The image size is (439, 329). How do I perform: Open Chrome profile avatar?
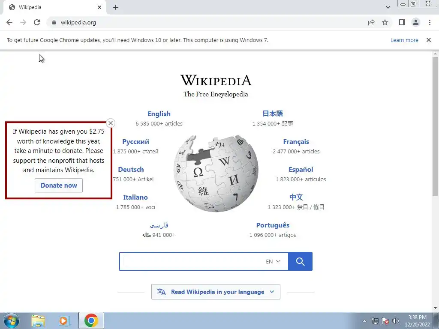click(x=416, y=22)
